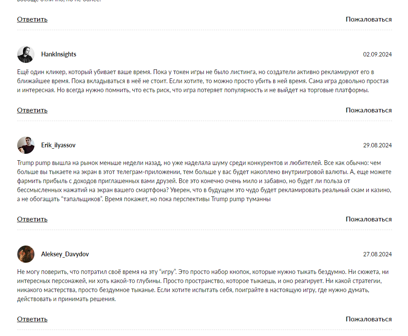Report the Erik_ilyassov comment with Пожаловаться
This screenshot has height=336, width=408.
click(x=369, y=219)
